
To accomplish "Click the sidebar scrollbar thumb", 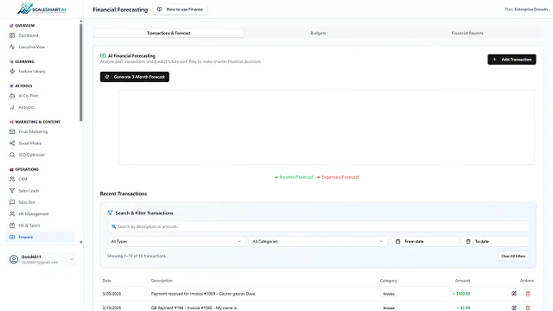I will point(80,73).
